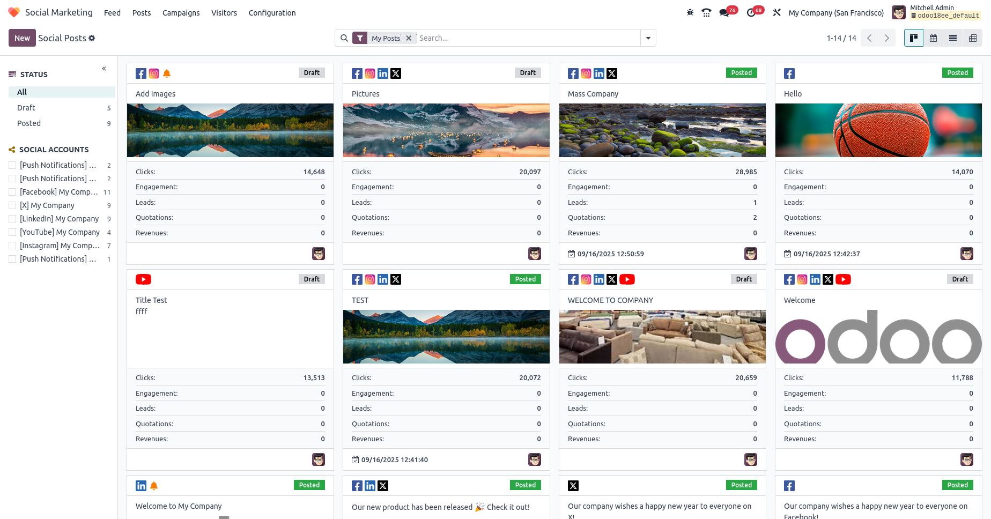Check the Push Notifications account with count 1

[12, 259]
